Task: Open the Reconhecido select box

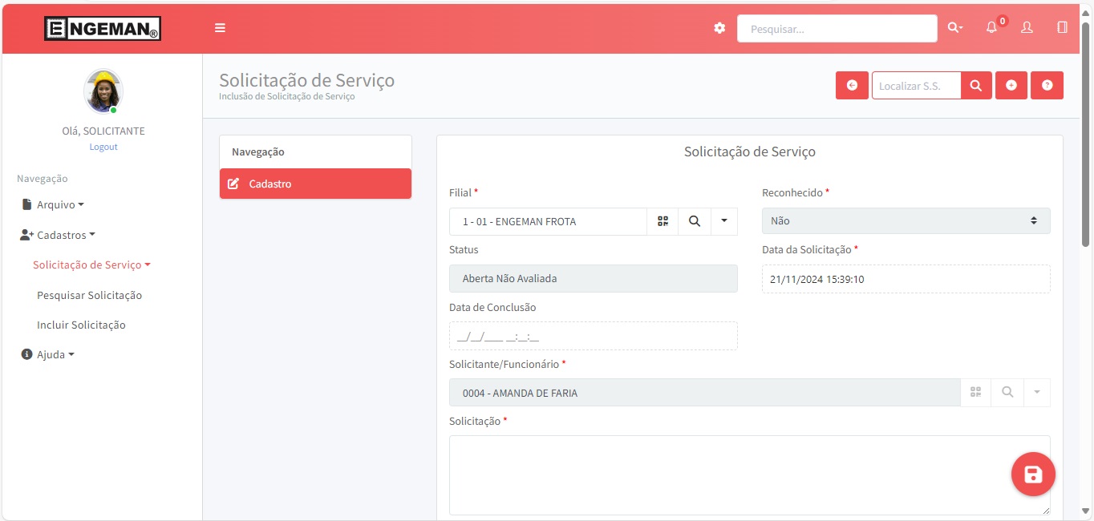Action: coord(906,220)
